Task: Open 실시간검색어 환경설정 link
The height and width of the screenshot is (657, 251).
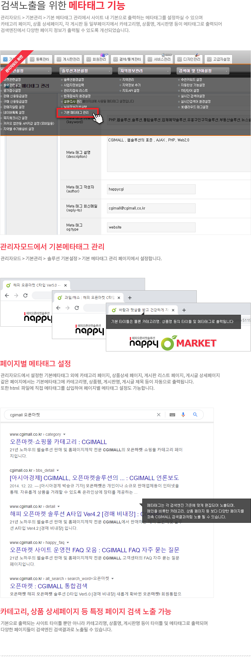Action: [x=196, y=102]
